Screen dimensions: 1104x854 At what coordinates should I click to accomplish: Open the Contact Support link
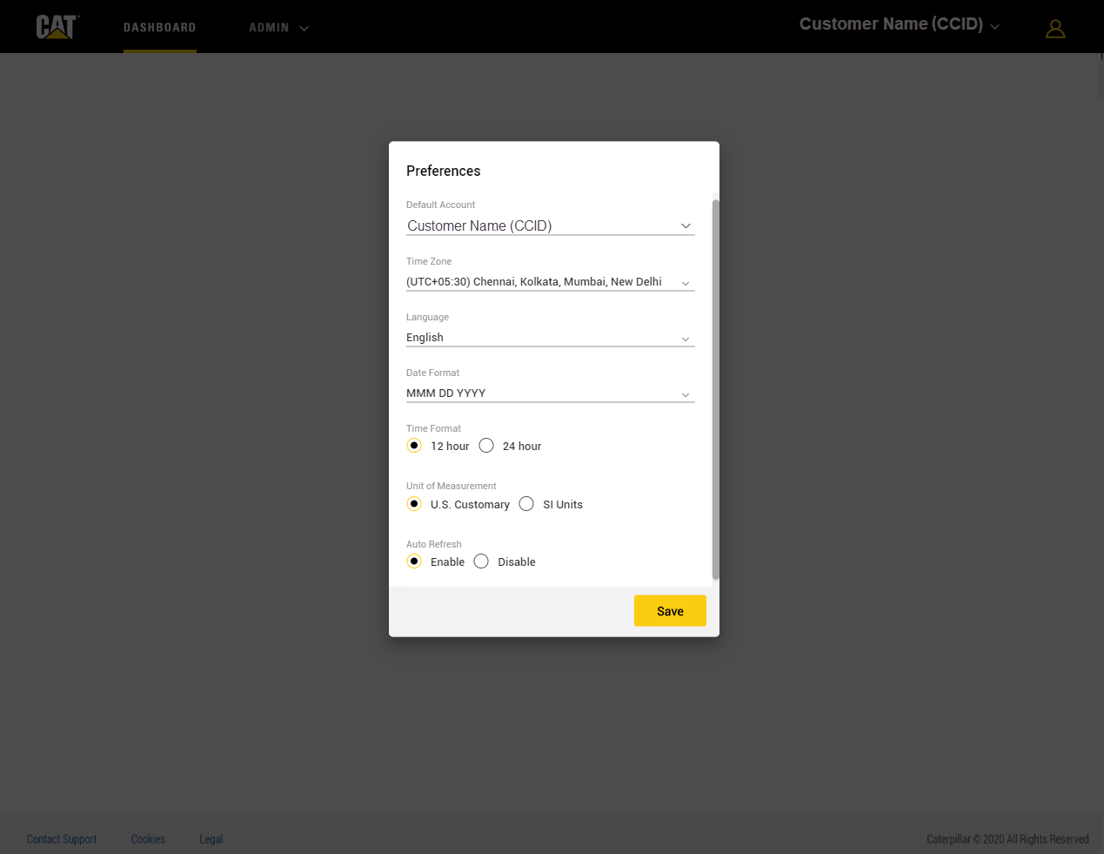click(62, 839)
